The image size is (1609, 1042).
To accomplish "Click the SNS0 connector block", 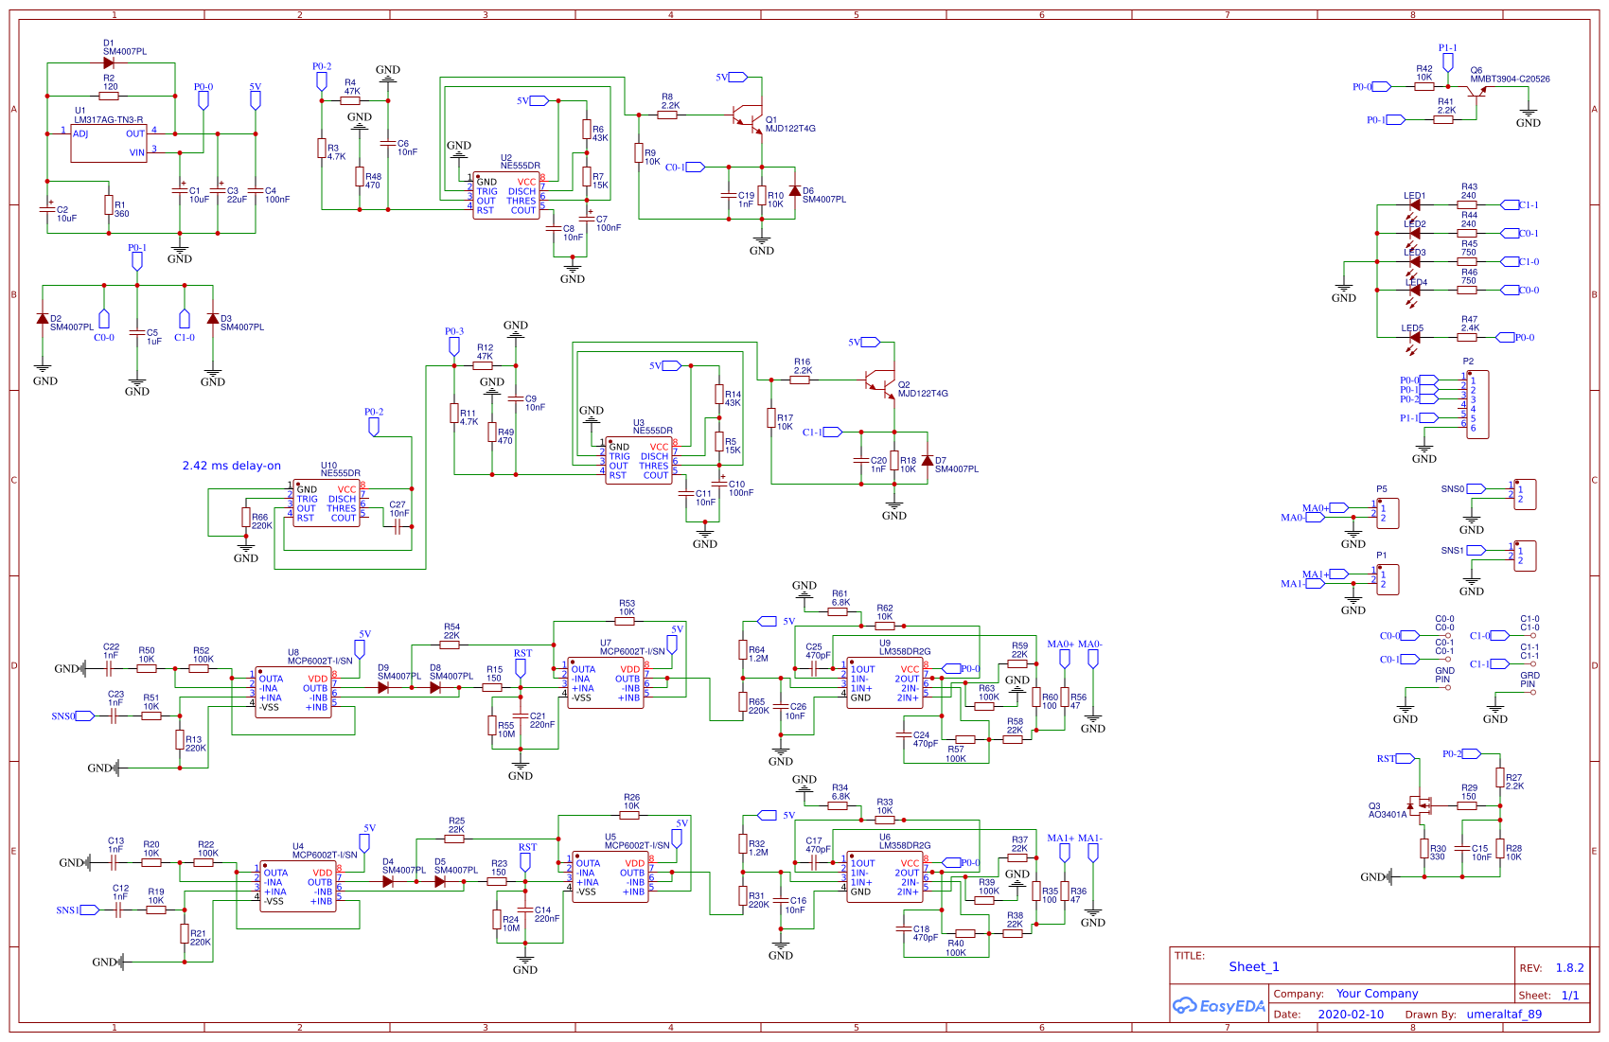I will pyautogui.click(x=1525, y=494).
